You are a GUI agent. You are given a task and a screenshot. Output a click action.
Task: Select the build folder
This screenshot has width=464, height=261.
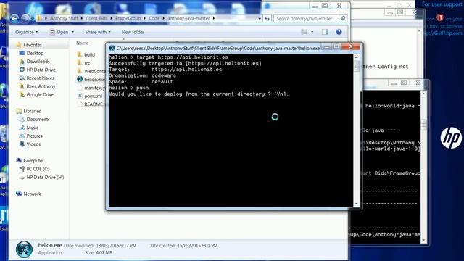coord(89,55)
